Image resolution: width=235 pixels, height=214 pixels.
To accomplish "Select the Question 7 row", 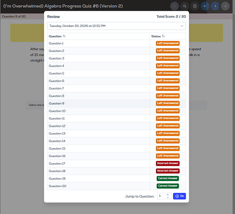I will tap(117, 89).
